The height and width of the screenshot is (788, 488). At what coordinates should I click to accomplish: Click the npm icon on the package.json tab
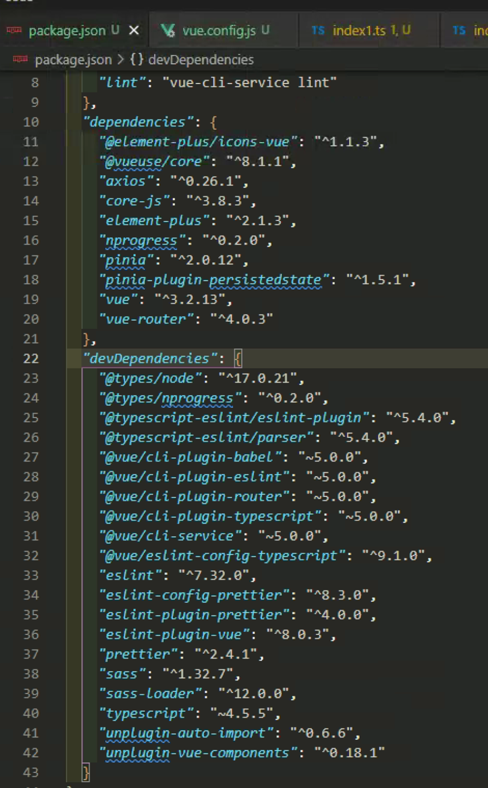point(13,31)
